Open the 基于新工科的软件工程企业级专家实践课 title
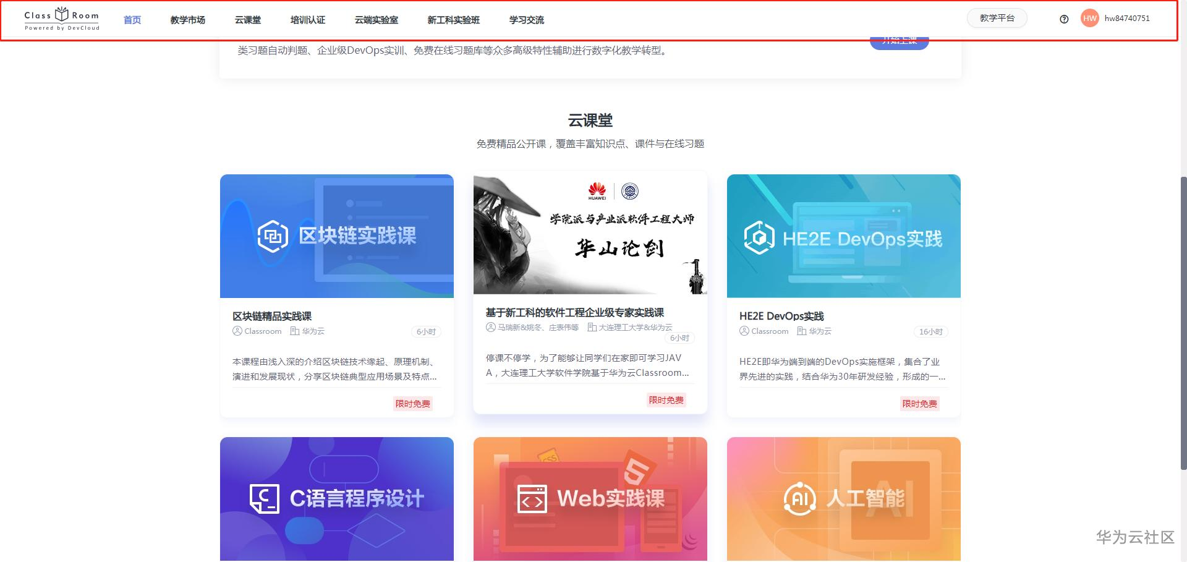 (x=575, y=313)
